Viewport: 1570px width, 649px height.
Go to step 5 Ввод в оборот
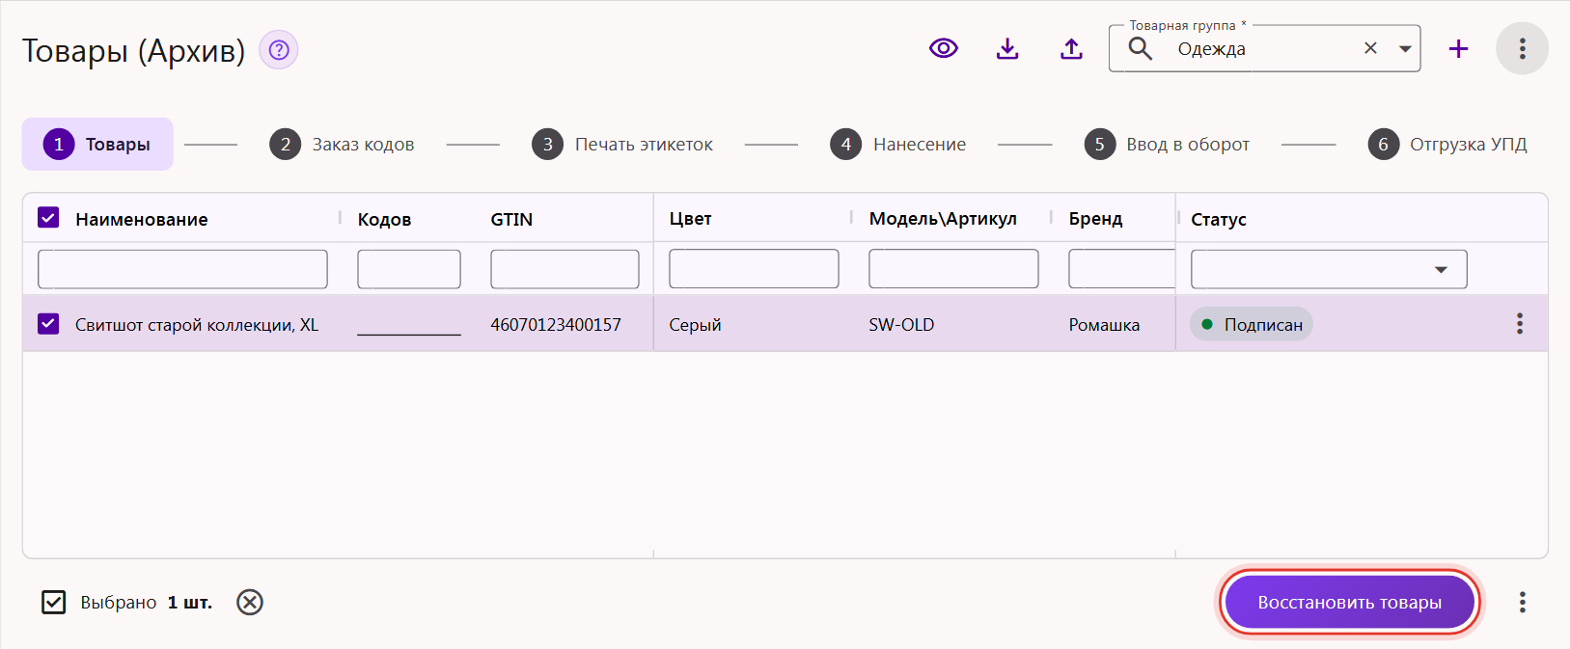point(1166,145)
